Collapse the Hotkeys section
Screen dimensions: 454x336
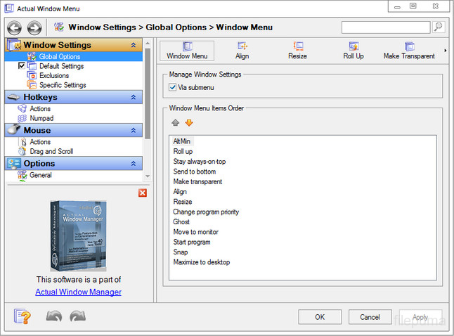tap(133, 97)
